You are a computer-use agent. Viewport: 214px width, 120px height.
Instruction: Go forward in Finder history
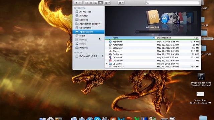click(80, 3)
